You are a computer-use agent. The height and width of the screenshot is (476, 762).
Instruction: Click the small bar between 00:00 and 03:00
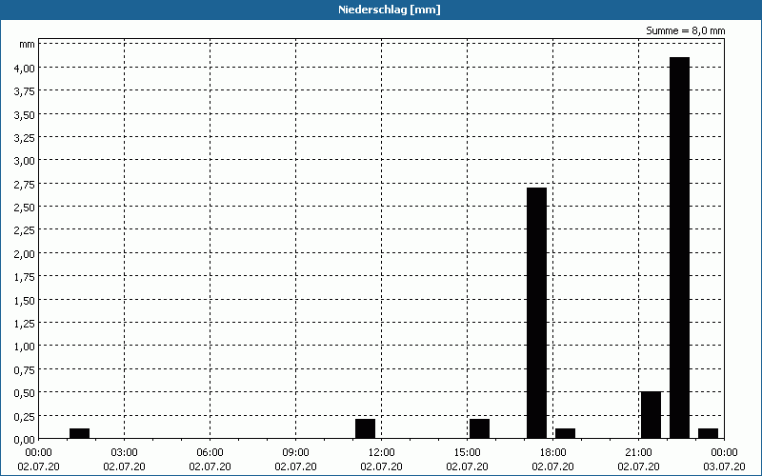[x=79, y=433]
